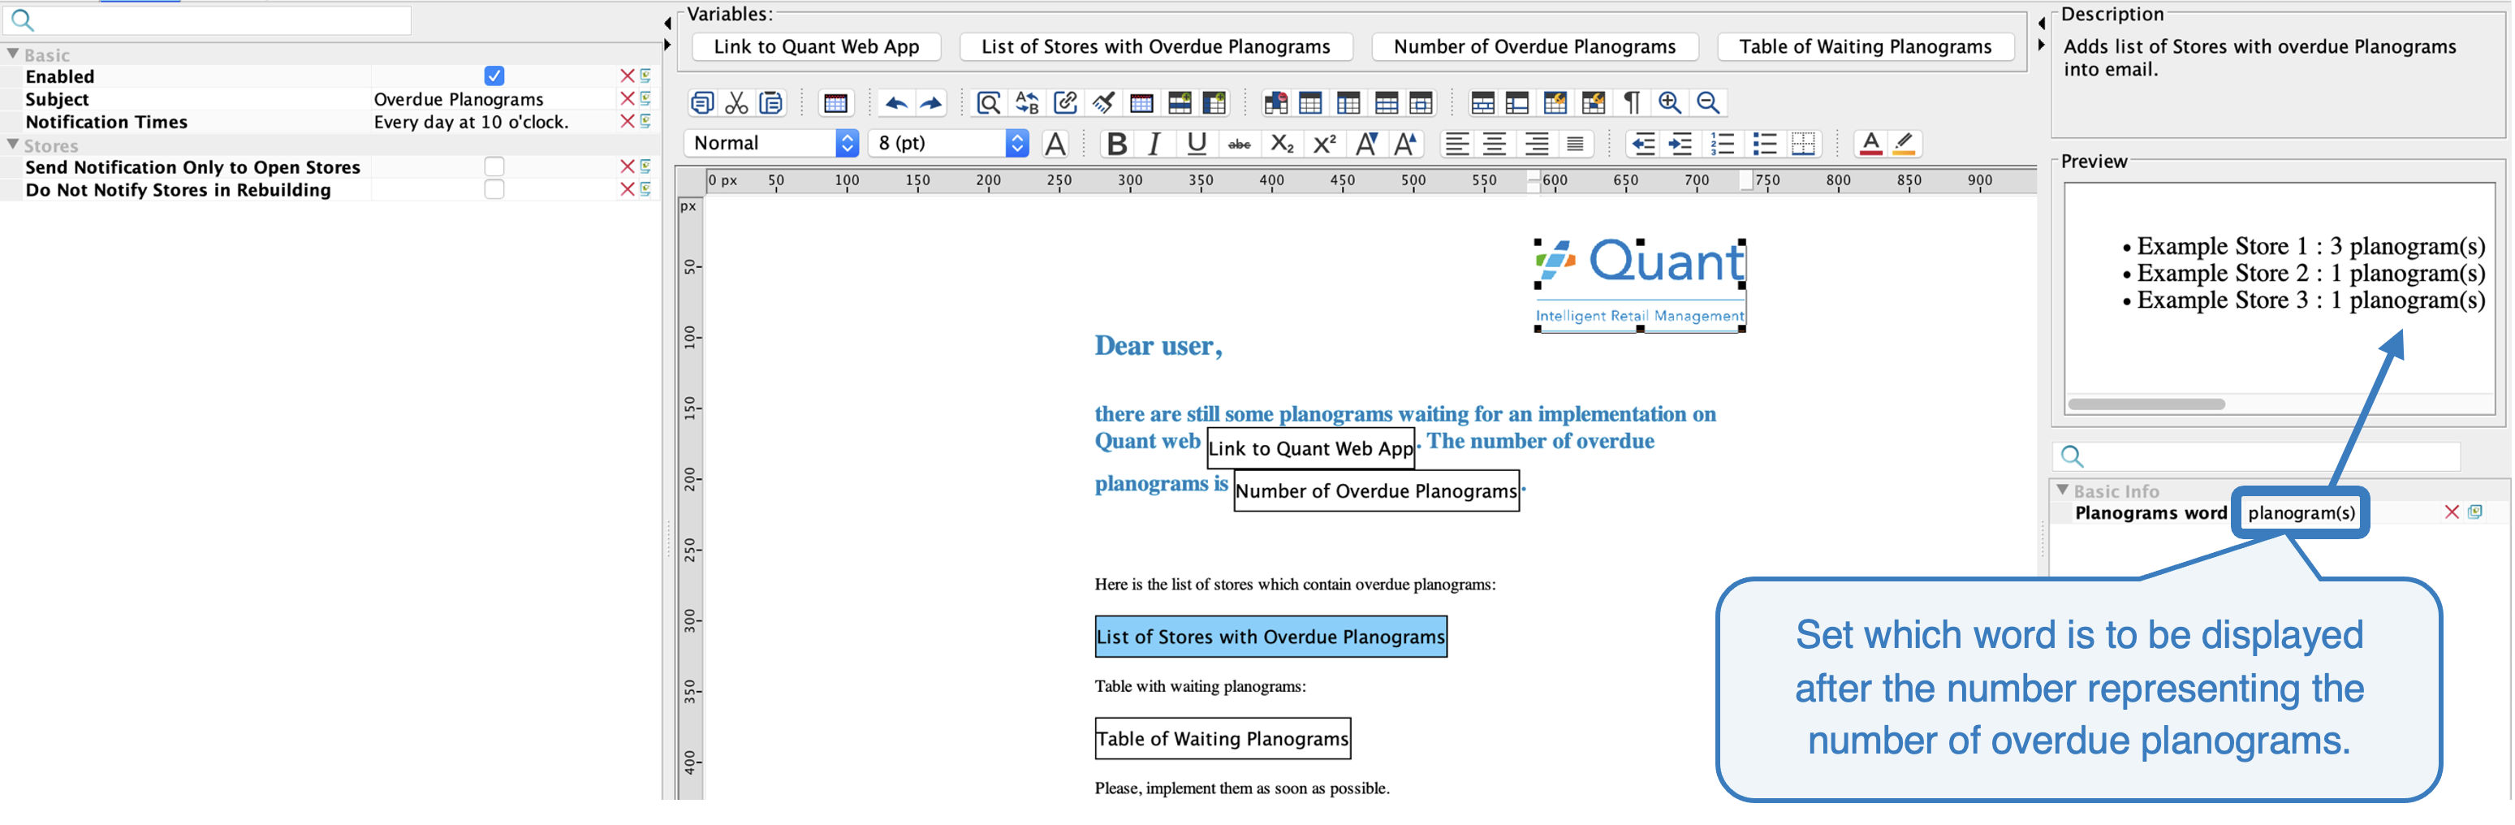This screenshot has width=2515, height=825.
Task: Click the Overdue Planograms subject value
Action: [459, 98]
